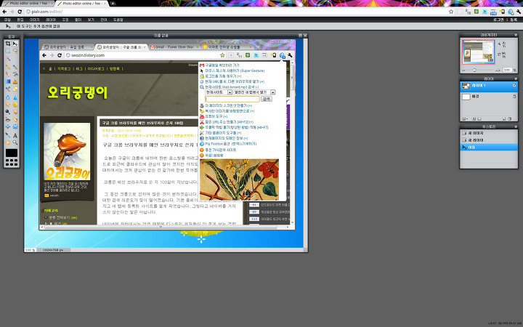Select the Brush tool
Image resolution: width=523 pixels, height=327 pixels.
[x=15, y=67]
